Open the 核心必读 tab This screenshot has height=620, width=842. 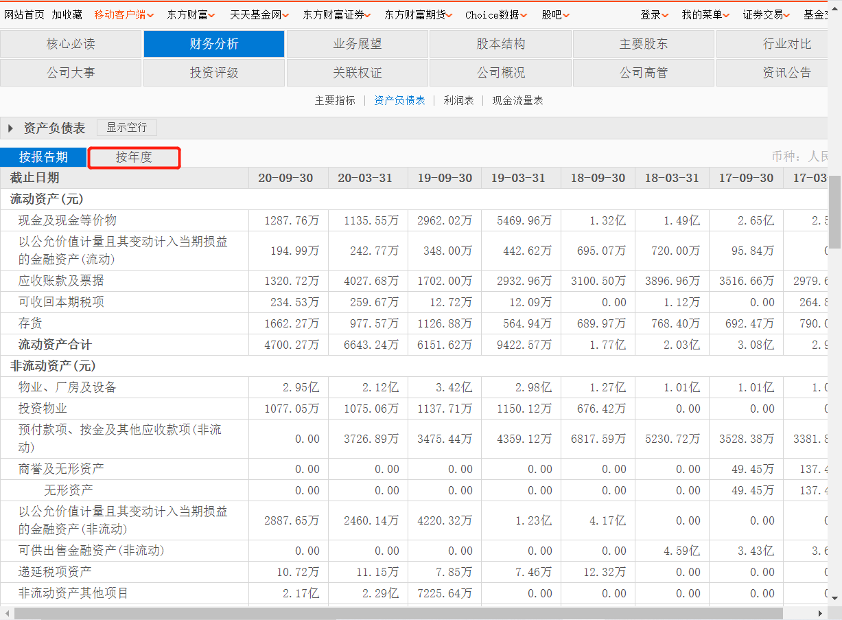click(x=71, y=44)
